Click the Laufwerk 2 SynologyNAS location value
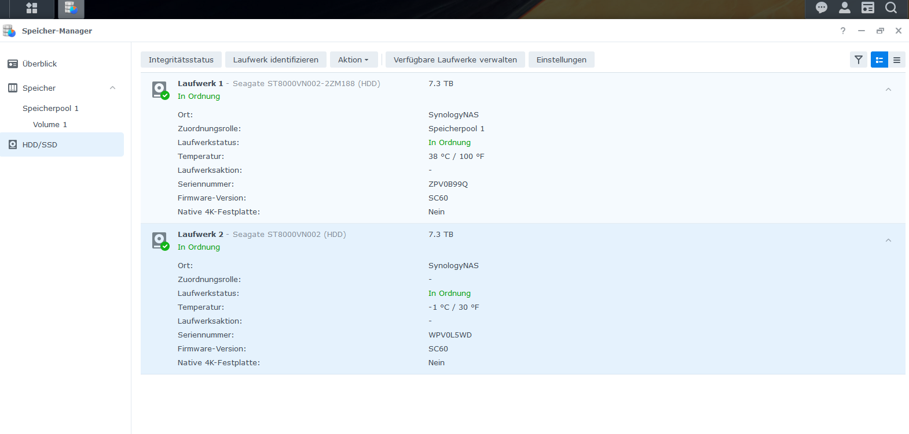Viewport: 909px width, 434px height. 453,265
